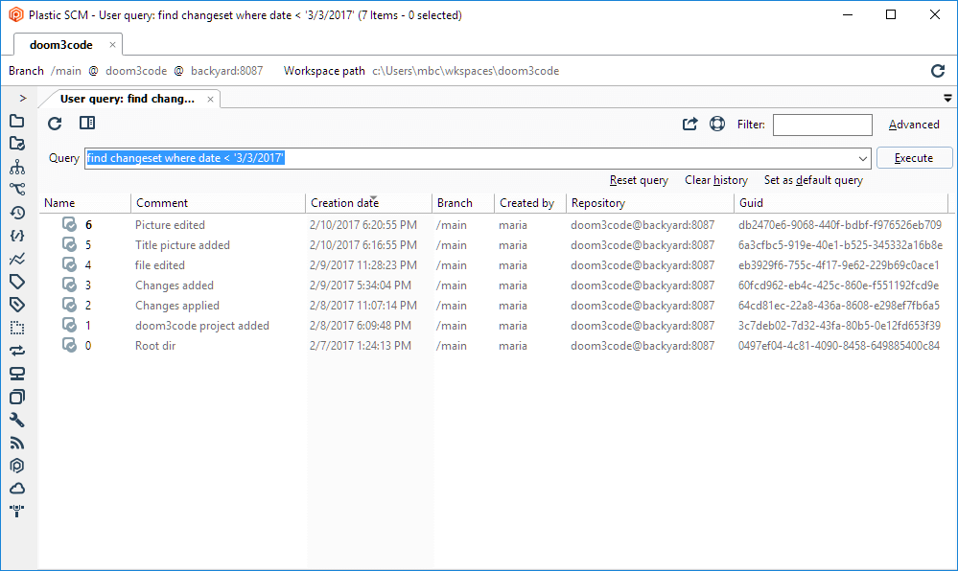Expand the Query history dropdown arrow
Viewport: 958px width, 571px height.
(x=863, y=159)
